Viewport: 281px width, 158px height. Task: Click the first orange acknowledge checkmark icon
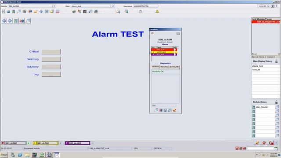pyautogui.click(x=257, y=143)
